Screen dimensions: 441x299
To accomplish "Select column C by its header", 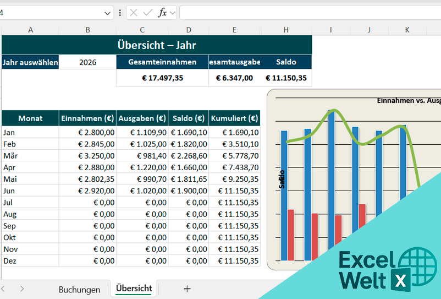I will point(142,30).
